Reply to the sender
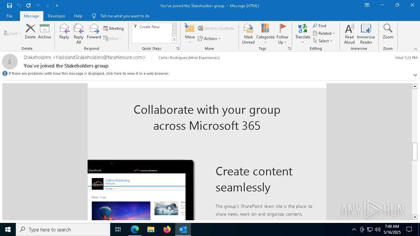The height and width of the screenshot is (236, 420). click(64, 31)
